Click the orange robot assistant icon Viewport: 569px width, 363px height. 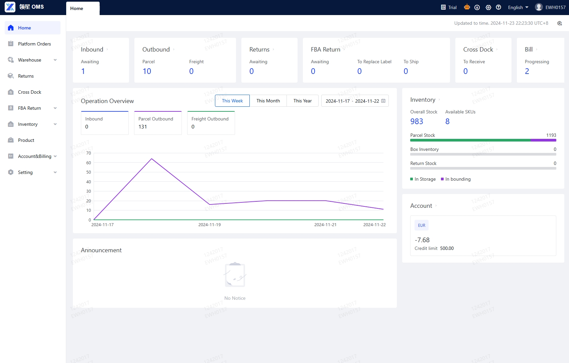click(467, 7)
